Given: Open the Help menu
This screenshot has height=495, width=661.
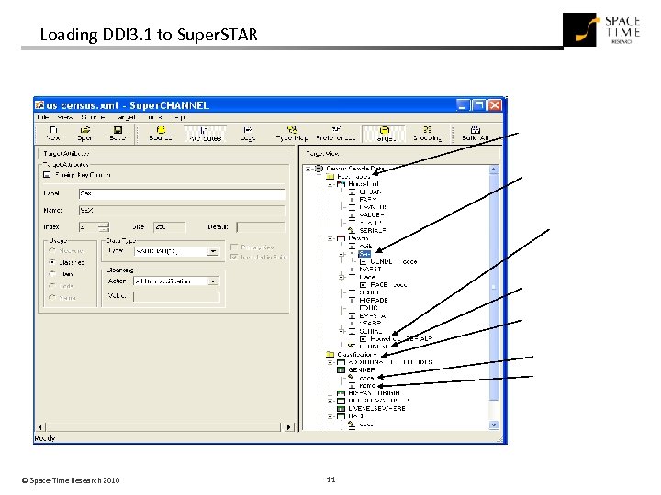Looking at the screenshot, I should [x=179, y=117].
